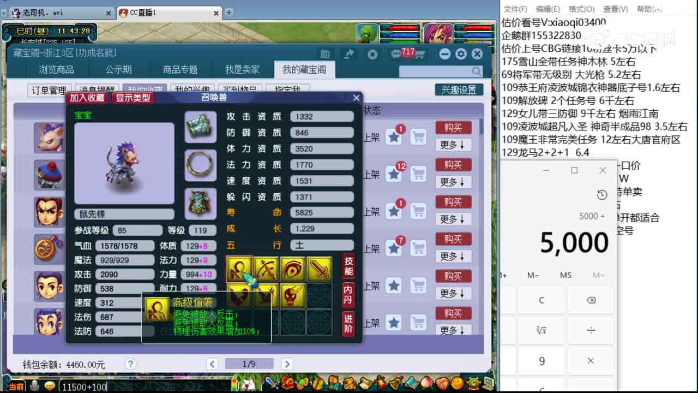
Task: Open the 助 helper icon
Action: (325, 54)
